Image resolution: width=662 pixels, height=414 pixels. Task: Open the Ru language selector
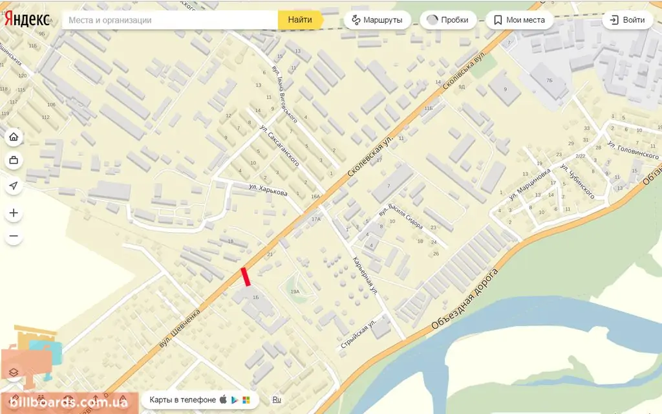pyautogui.click(x=277, y=400)
